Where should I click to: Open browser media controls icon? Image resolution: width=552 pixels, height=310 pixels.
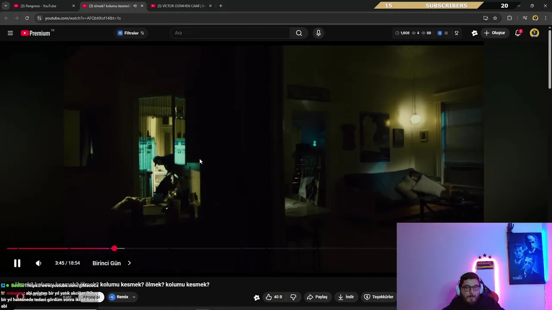click(x=525, y=18)
